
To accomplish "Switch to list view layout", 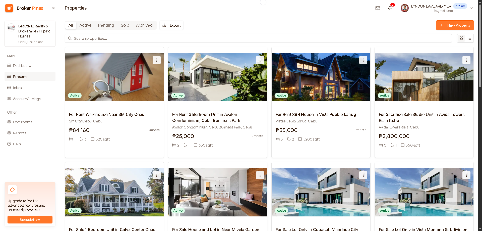I will [469, 38].
